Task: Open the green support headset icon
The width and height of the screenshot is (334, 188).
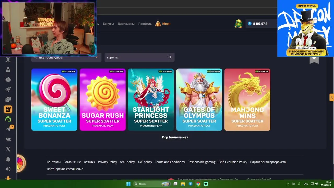Action: pos(8,119)
